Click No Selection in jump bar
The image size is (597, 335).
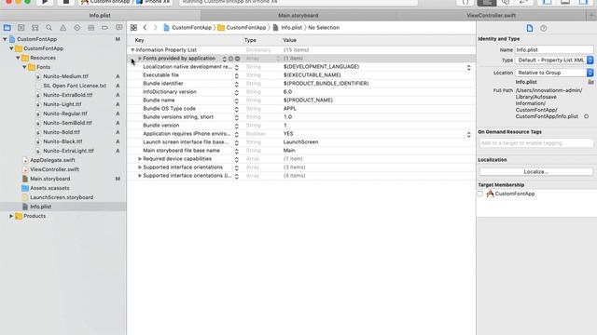(x=324, y=28)
